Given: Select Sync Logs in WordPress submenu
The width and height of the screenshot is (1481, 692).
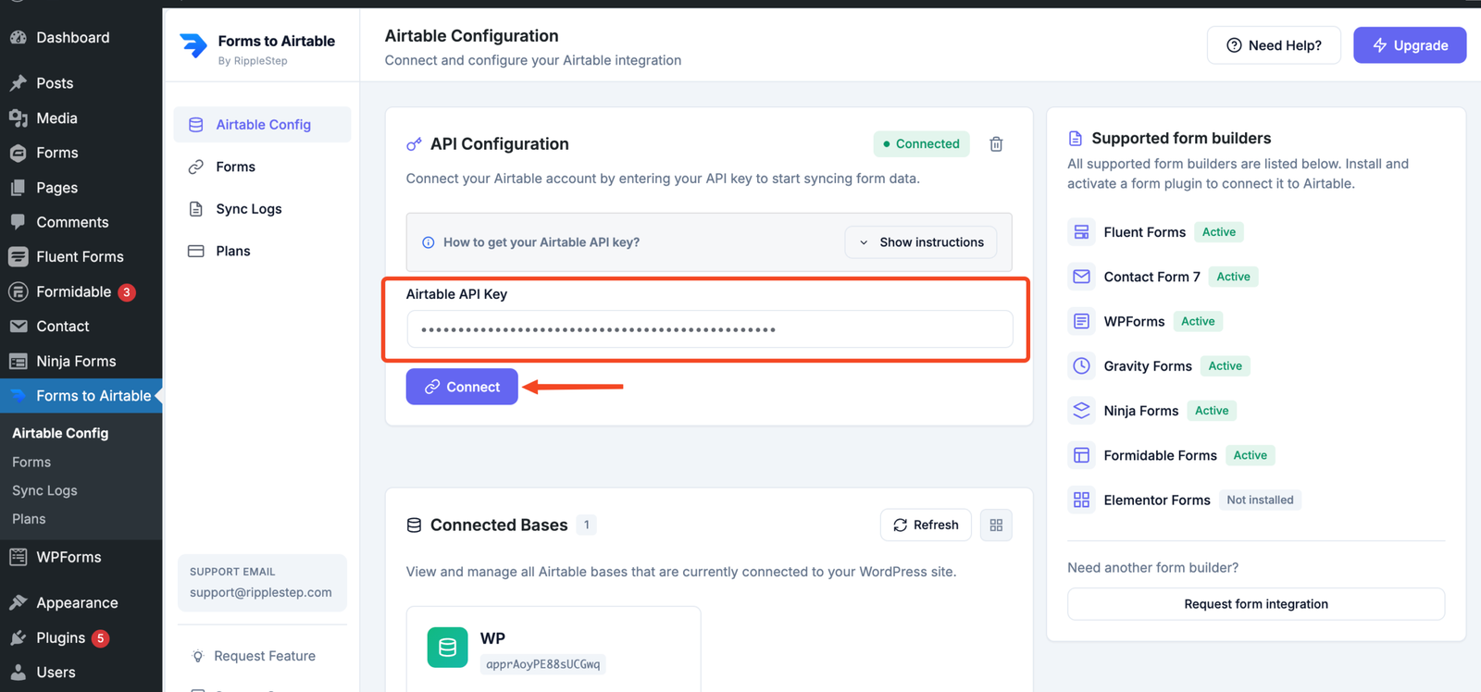Looking at the screenshot, I should point(44,490).
